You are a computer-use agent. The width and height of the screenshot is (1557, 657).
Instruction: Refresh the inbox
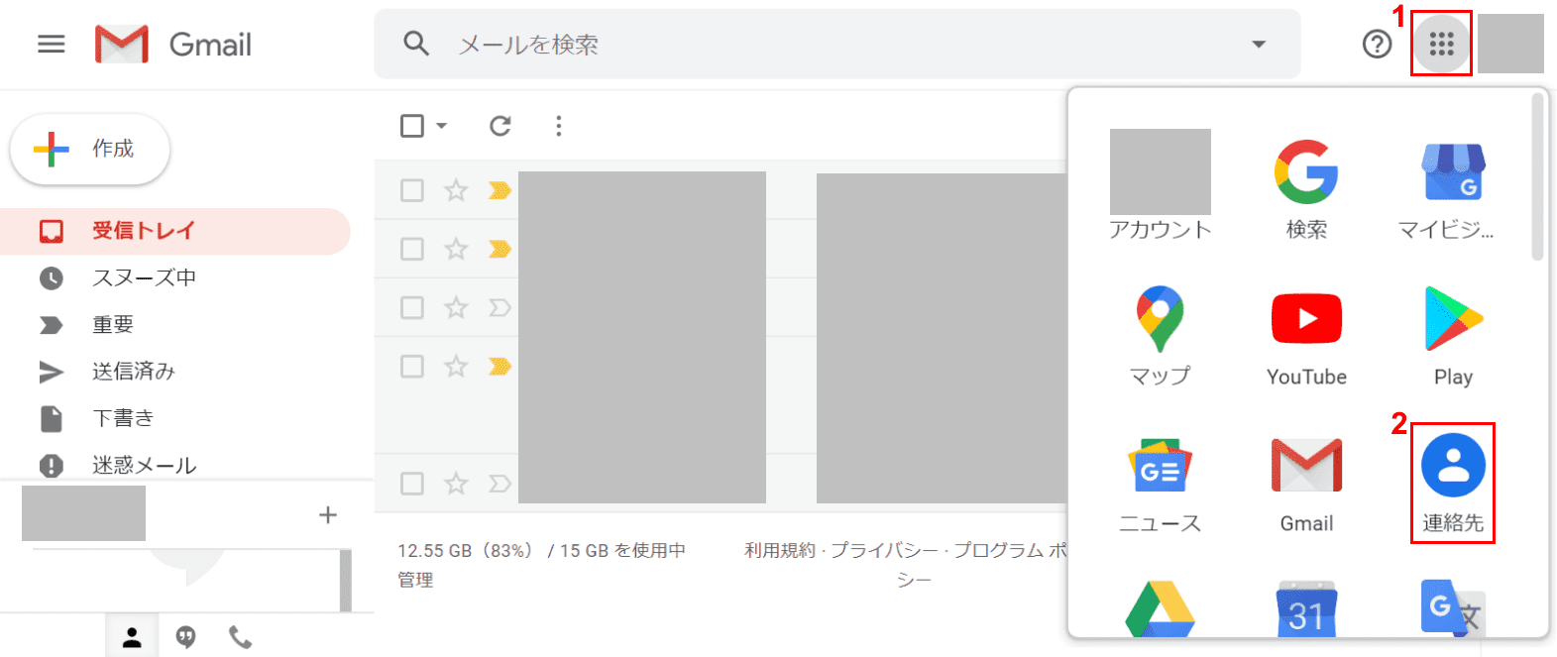pos(500,126)
